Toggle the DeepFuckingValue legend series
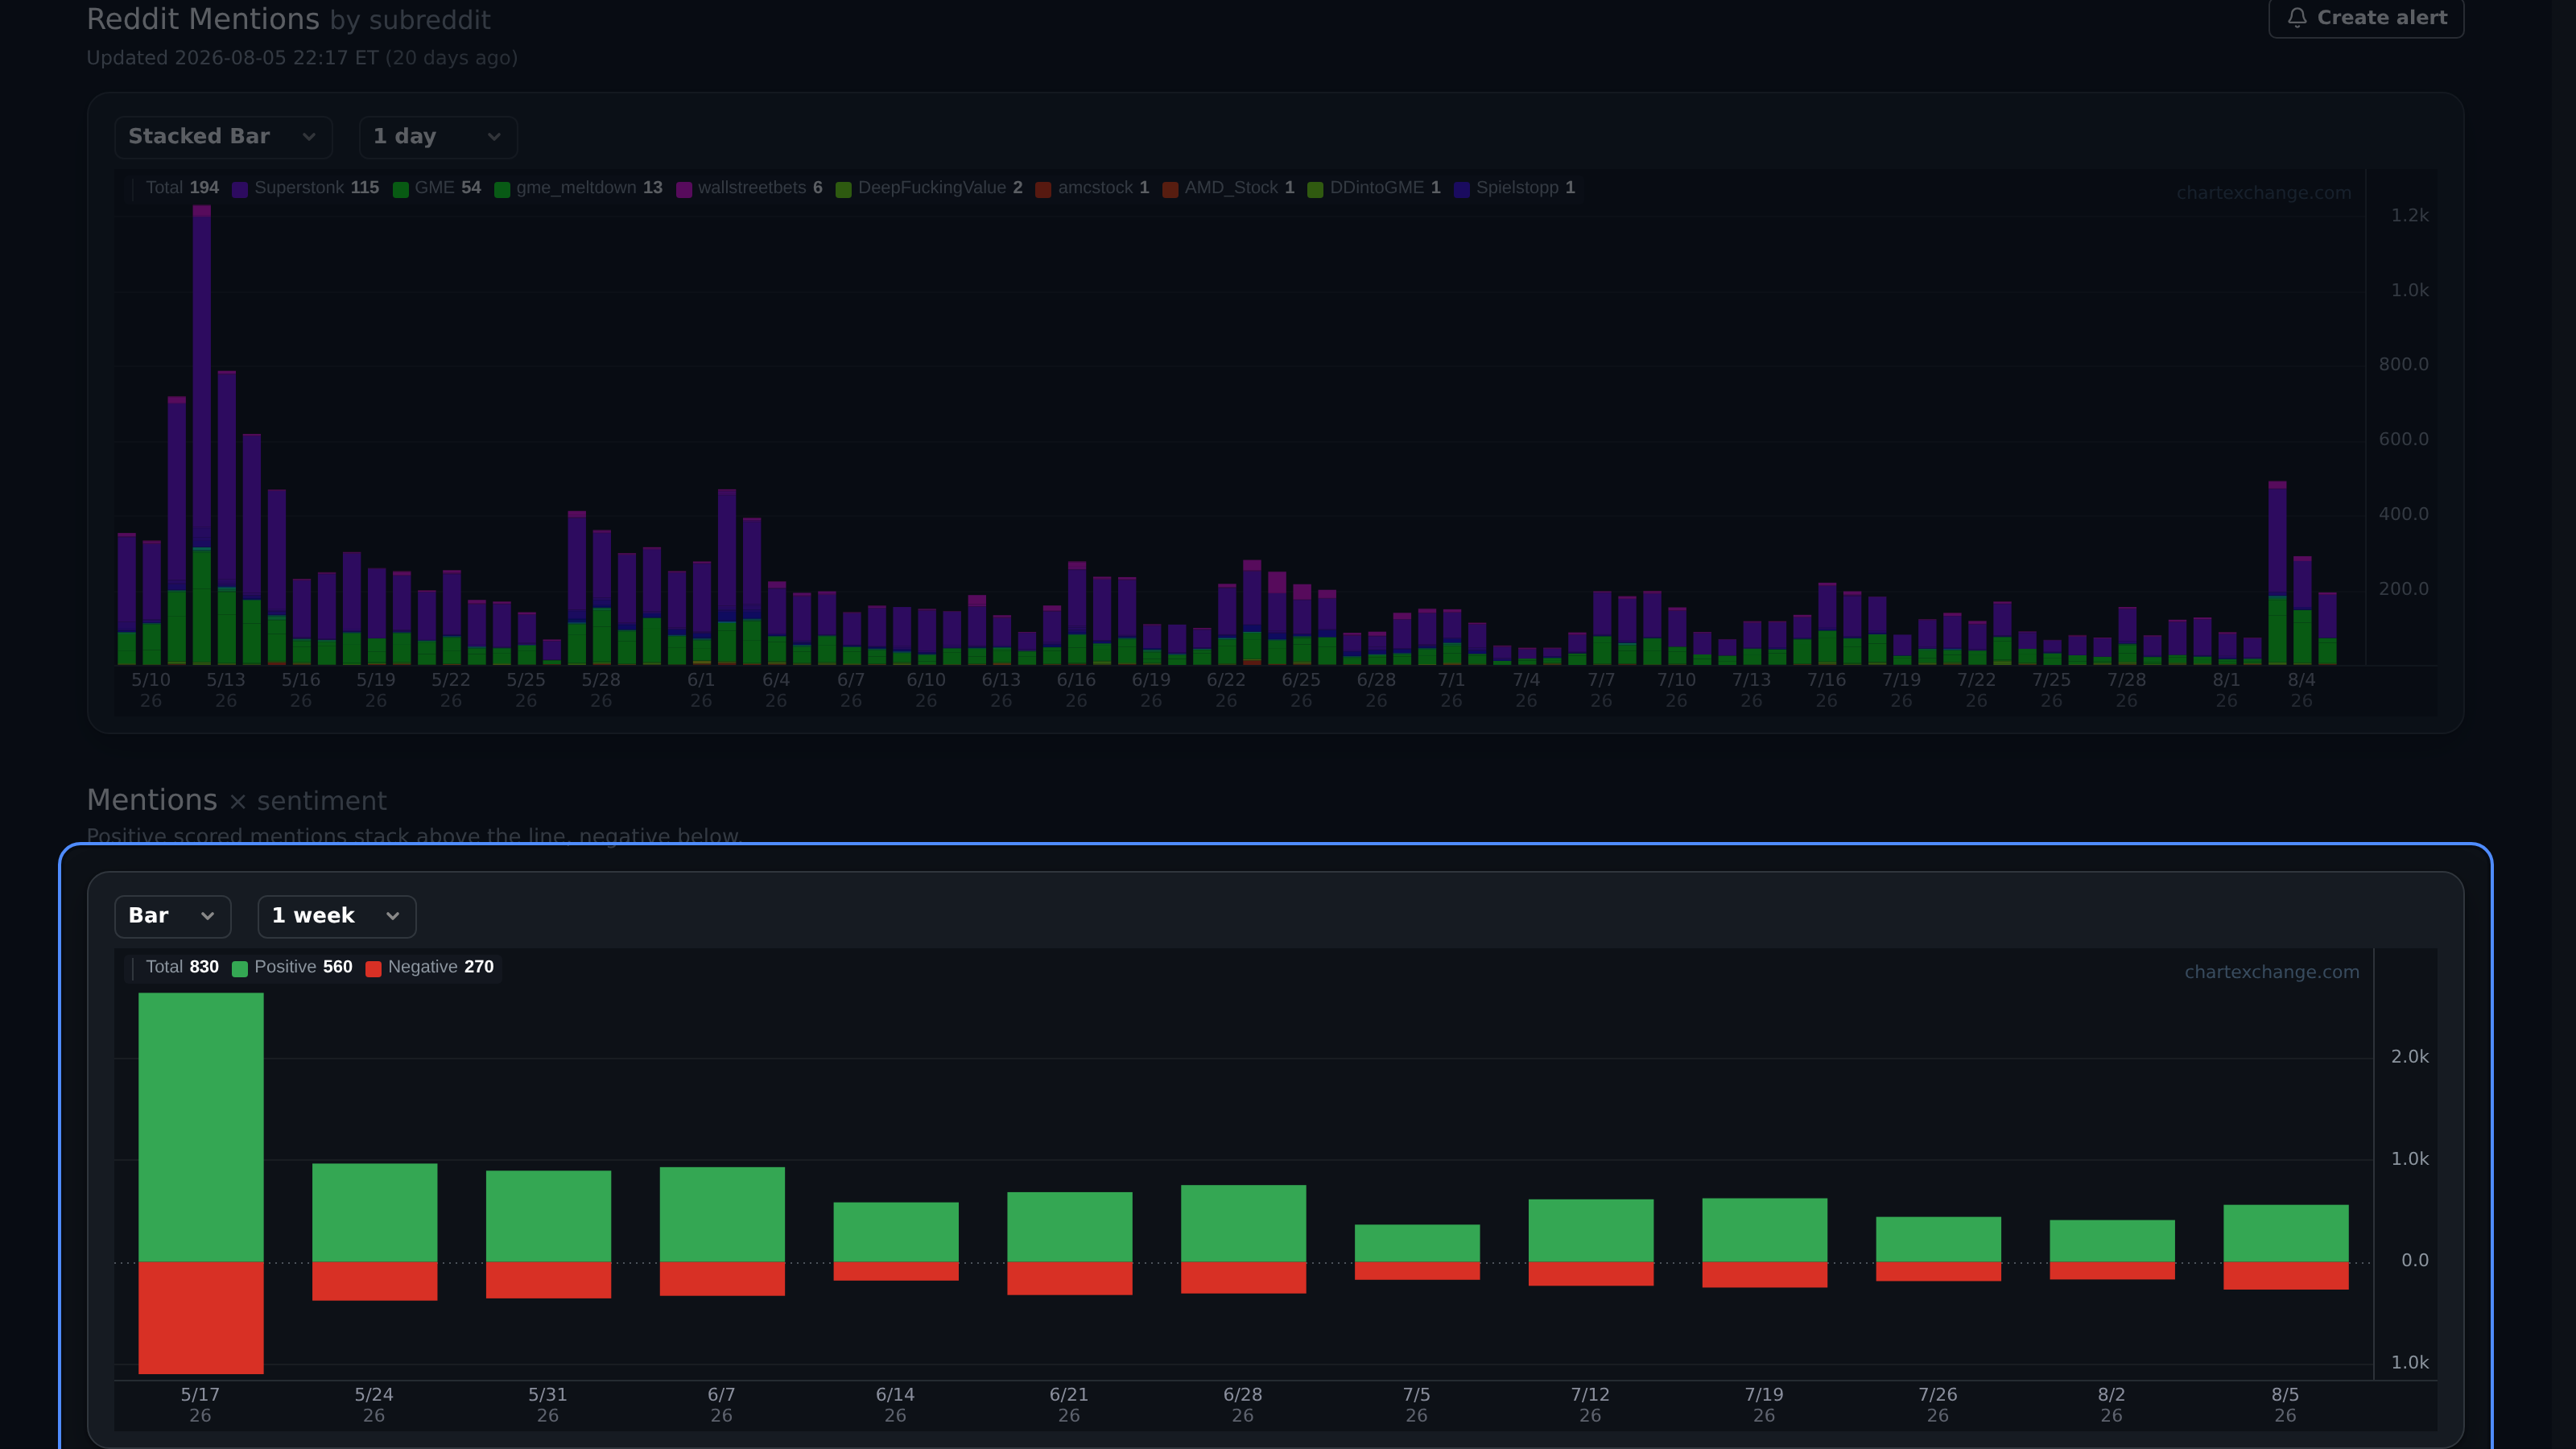Image resolution: width=2576 pixels, height=1449 pixels. click(929, 188)
